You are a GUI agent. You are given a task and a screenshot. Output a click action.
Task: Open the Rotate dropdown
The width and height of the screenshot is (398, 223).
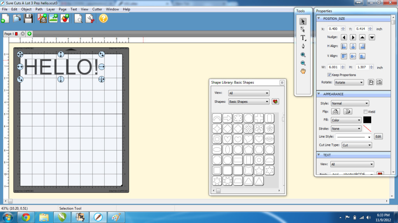(x=349, y=82)
